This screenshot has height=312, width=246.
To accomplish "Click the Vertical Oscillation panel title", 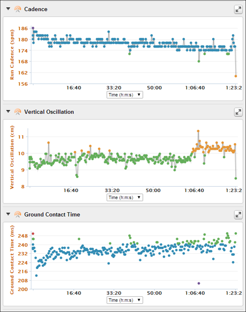I will pyautogui.click(x=49, y=112).
